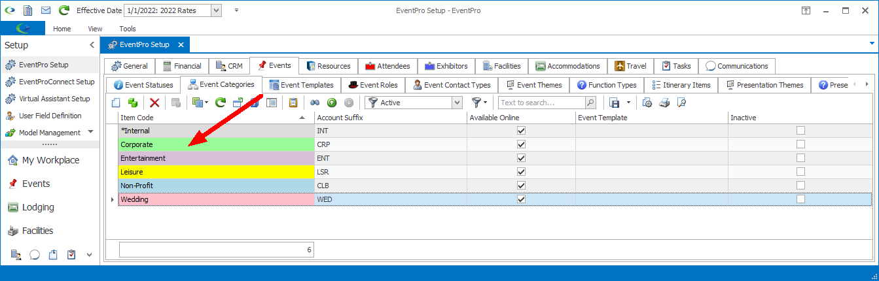Close the EventPro Setup document tab
879x281 pixels.
181,45
